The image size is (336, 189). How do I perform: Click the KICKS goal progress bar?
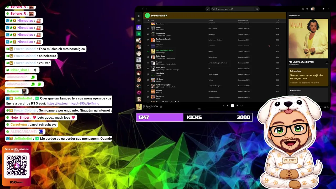pos(194,117)
